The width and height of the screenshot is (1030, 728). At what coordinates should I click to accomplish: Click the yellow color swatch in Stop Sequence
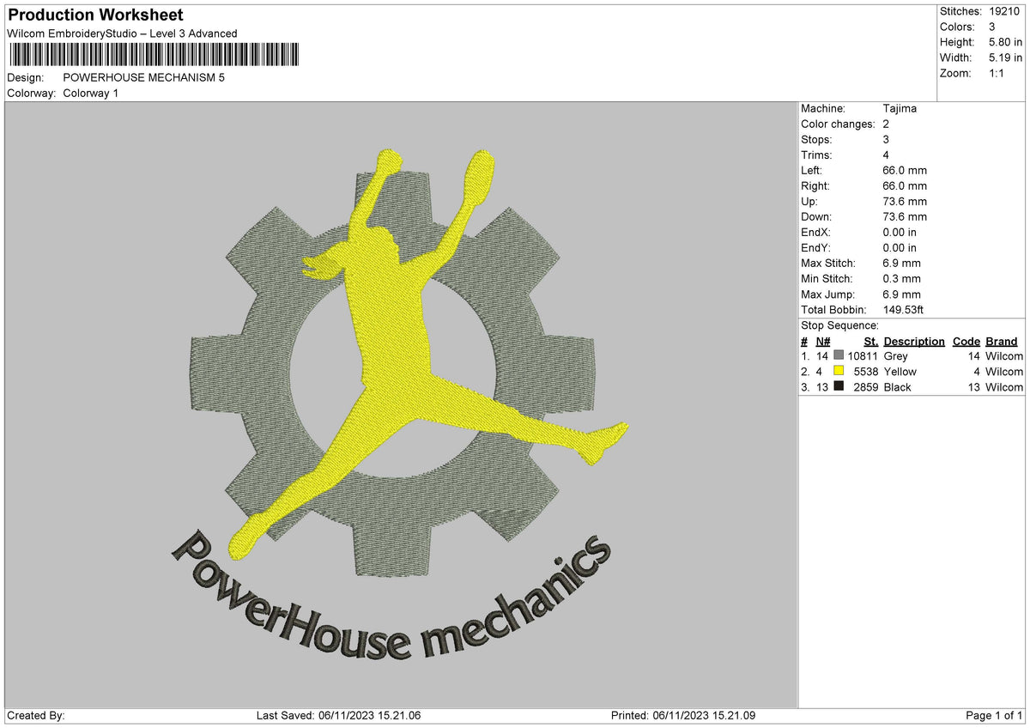coord(839,371)
